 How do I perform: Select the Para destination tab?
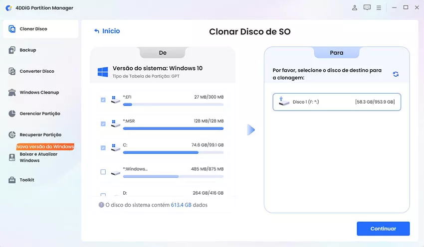click(x=336, y=53)
